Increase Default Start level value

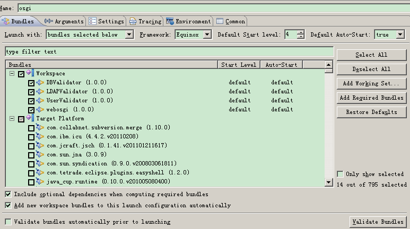click(x=301, y=32)
